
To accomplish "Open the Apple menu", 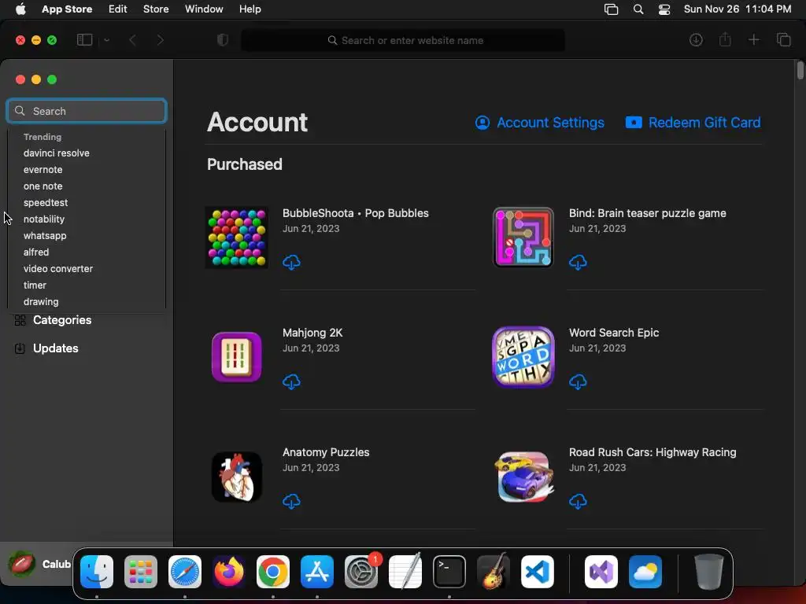I will (x=20, y=9).
